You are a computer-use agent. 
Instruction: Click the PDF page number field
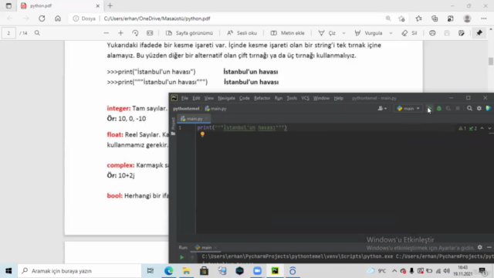click(x=8, y=33)
